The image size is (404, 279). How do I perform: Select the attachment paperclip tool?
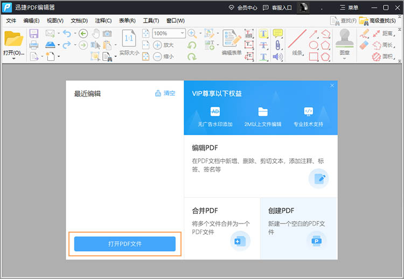click(278, 45)
